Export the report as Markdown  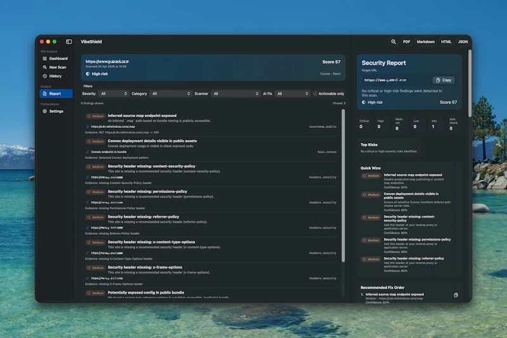tap(425, 42)
